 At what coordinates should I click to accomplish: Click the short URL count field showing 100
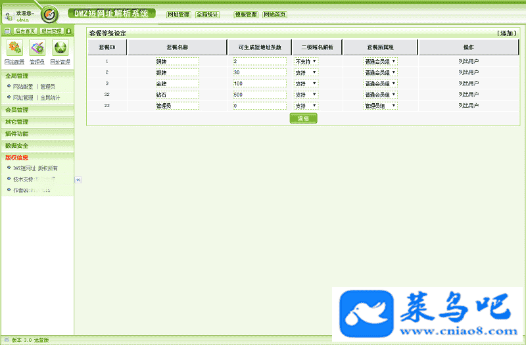point(260,83)
